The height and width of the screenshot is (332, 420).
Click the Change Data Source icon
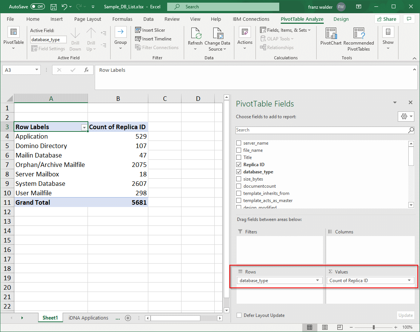click(217, 34)
